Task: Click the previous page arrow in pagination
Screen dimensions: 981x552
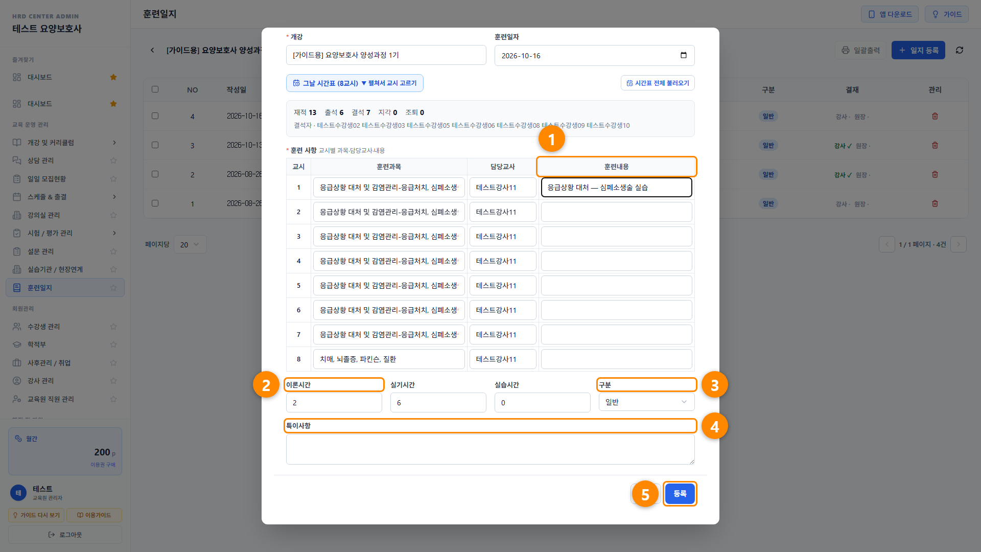Action: [887, 244]
